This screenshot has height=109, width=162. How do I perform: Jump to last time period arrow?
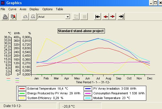pyautogui.click(x=121, y=17)
